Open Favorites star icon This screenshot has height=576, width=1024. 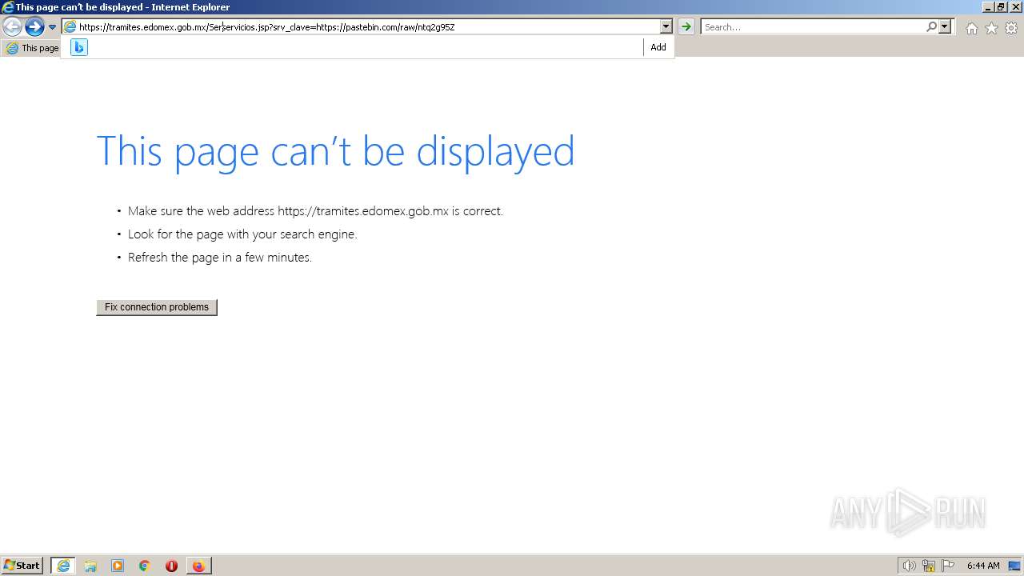click(x=991, y=28)
